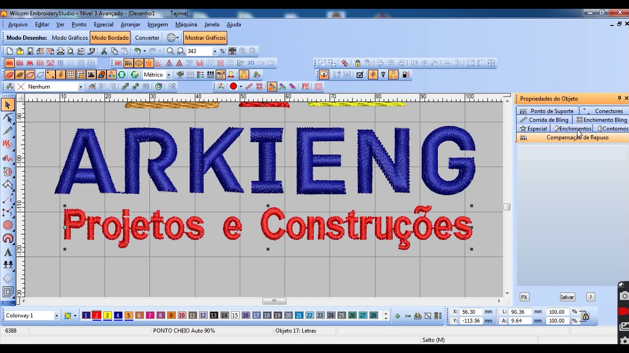Image resolution: width=629 pixels, height=353 pixels.
Task: Open the dropdown beside the palette editor icon
Action: [75, 316]
